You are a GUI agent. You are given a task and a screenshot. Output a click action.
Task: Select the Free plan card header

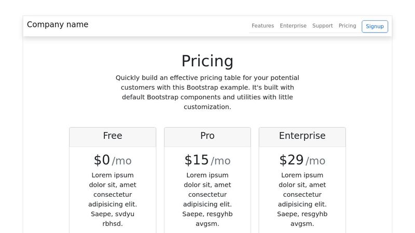click(x=113, y=136)
